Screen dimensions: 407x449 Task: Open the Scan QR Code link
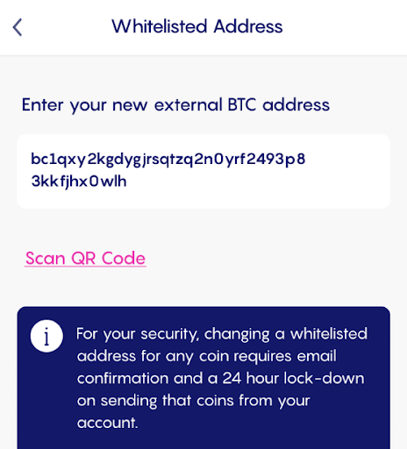click(85, 259)
